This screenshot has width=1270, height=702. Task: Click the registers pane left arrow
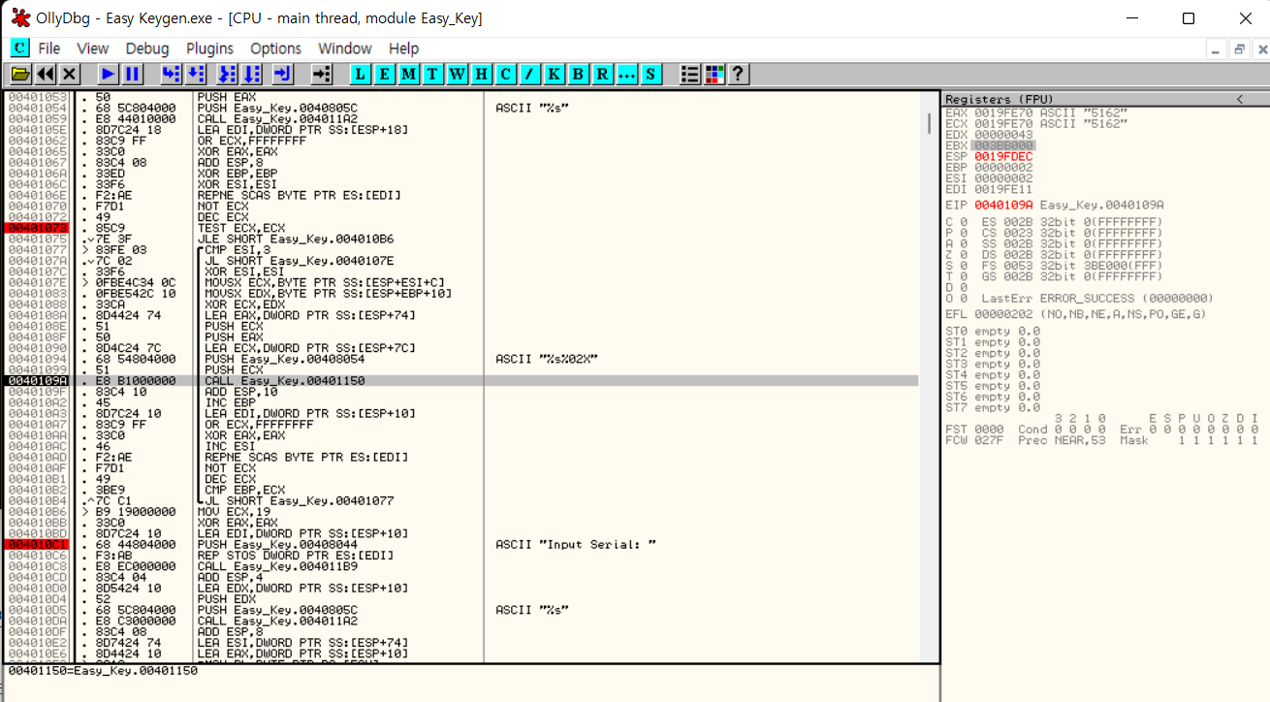pyautogui.click(x=1239, y=99)
